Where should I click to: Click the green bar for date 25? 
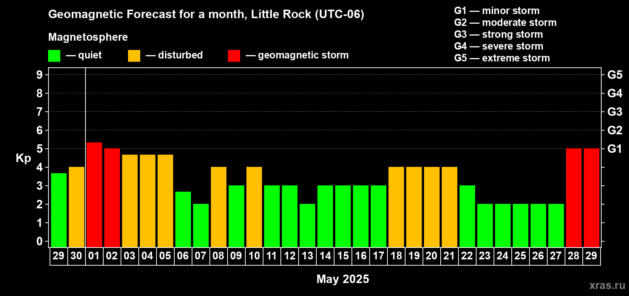coord(521,225)
